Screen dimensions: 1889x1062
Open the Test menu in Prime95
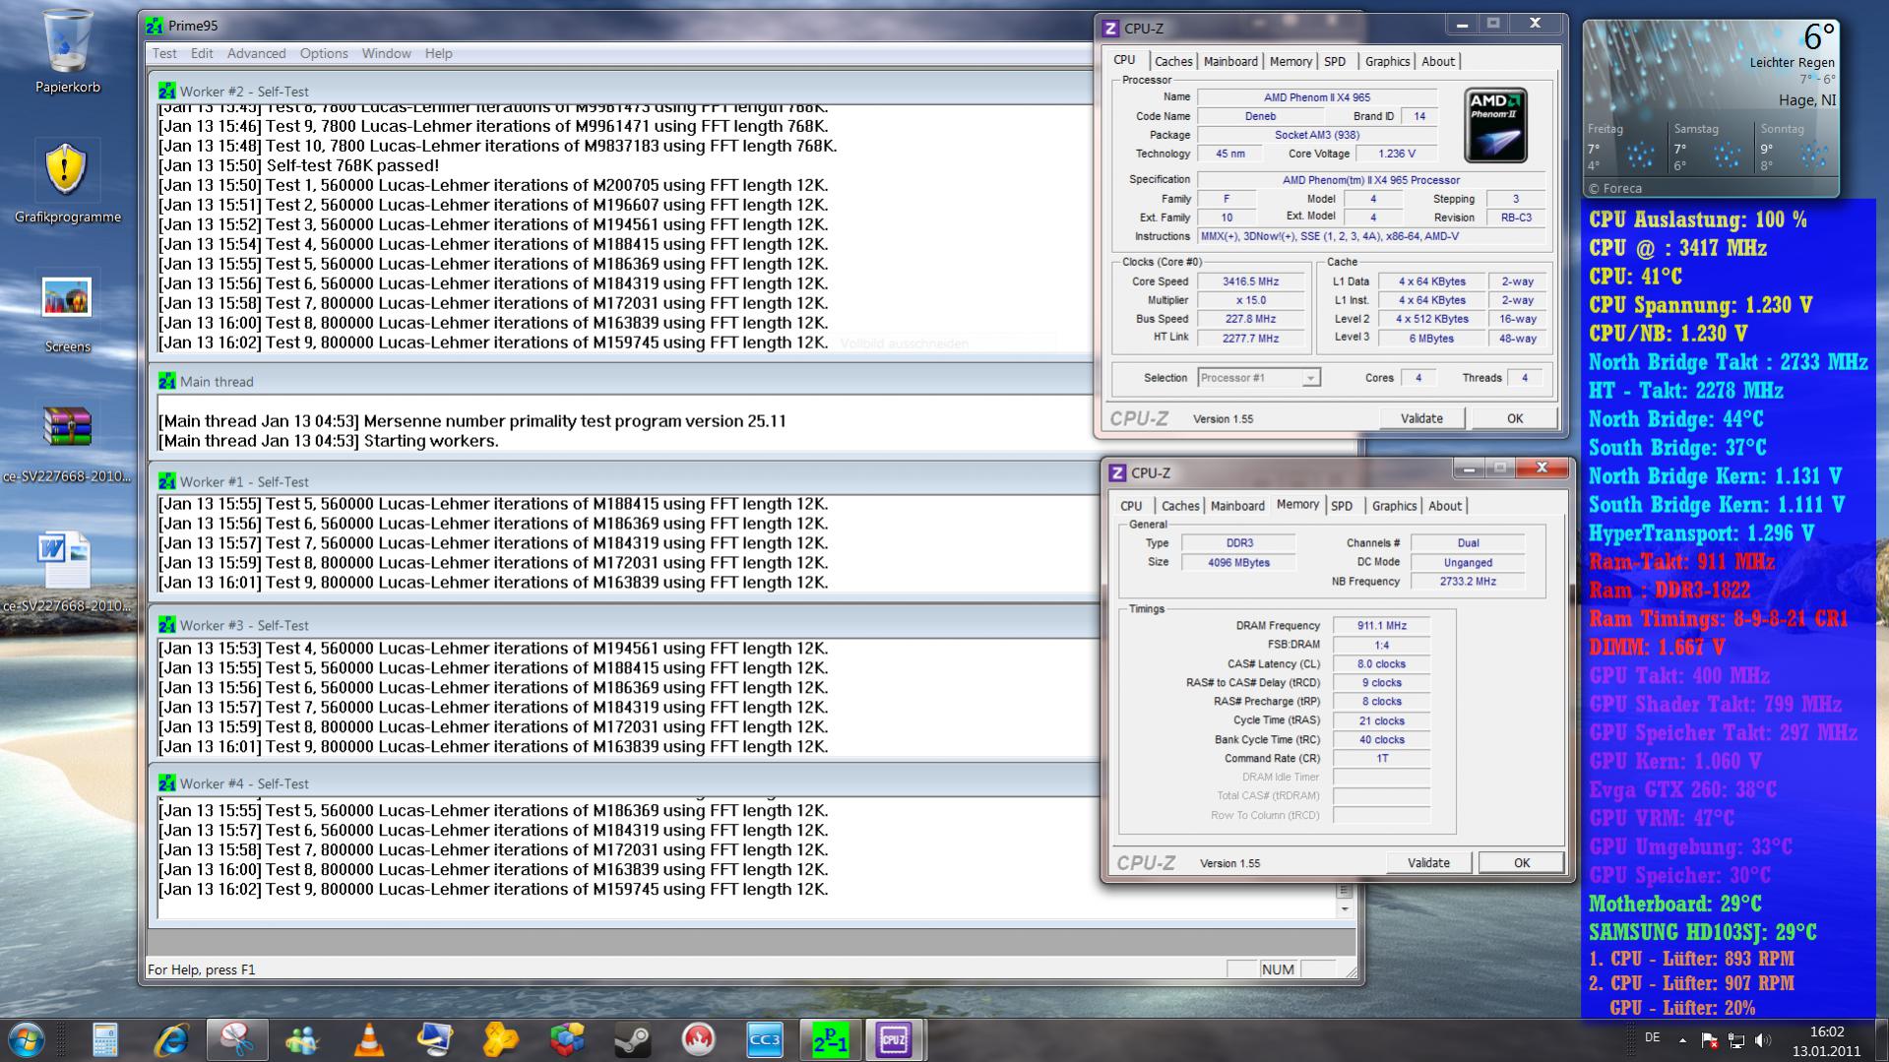[x=164, y=53]
